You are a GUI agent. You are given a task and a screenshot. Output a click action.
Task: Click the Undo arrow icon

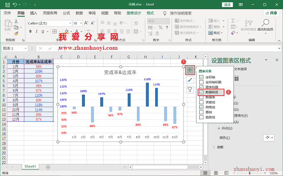pos(15,5)
